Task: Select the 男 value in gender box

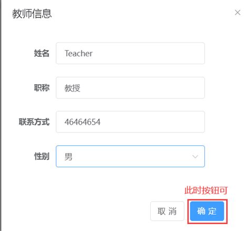Action: click(x=68, y=157)
